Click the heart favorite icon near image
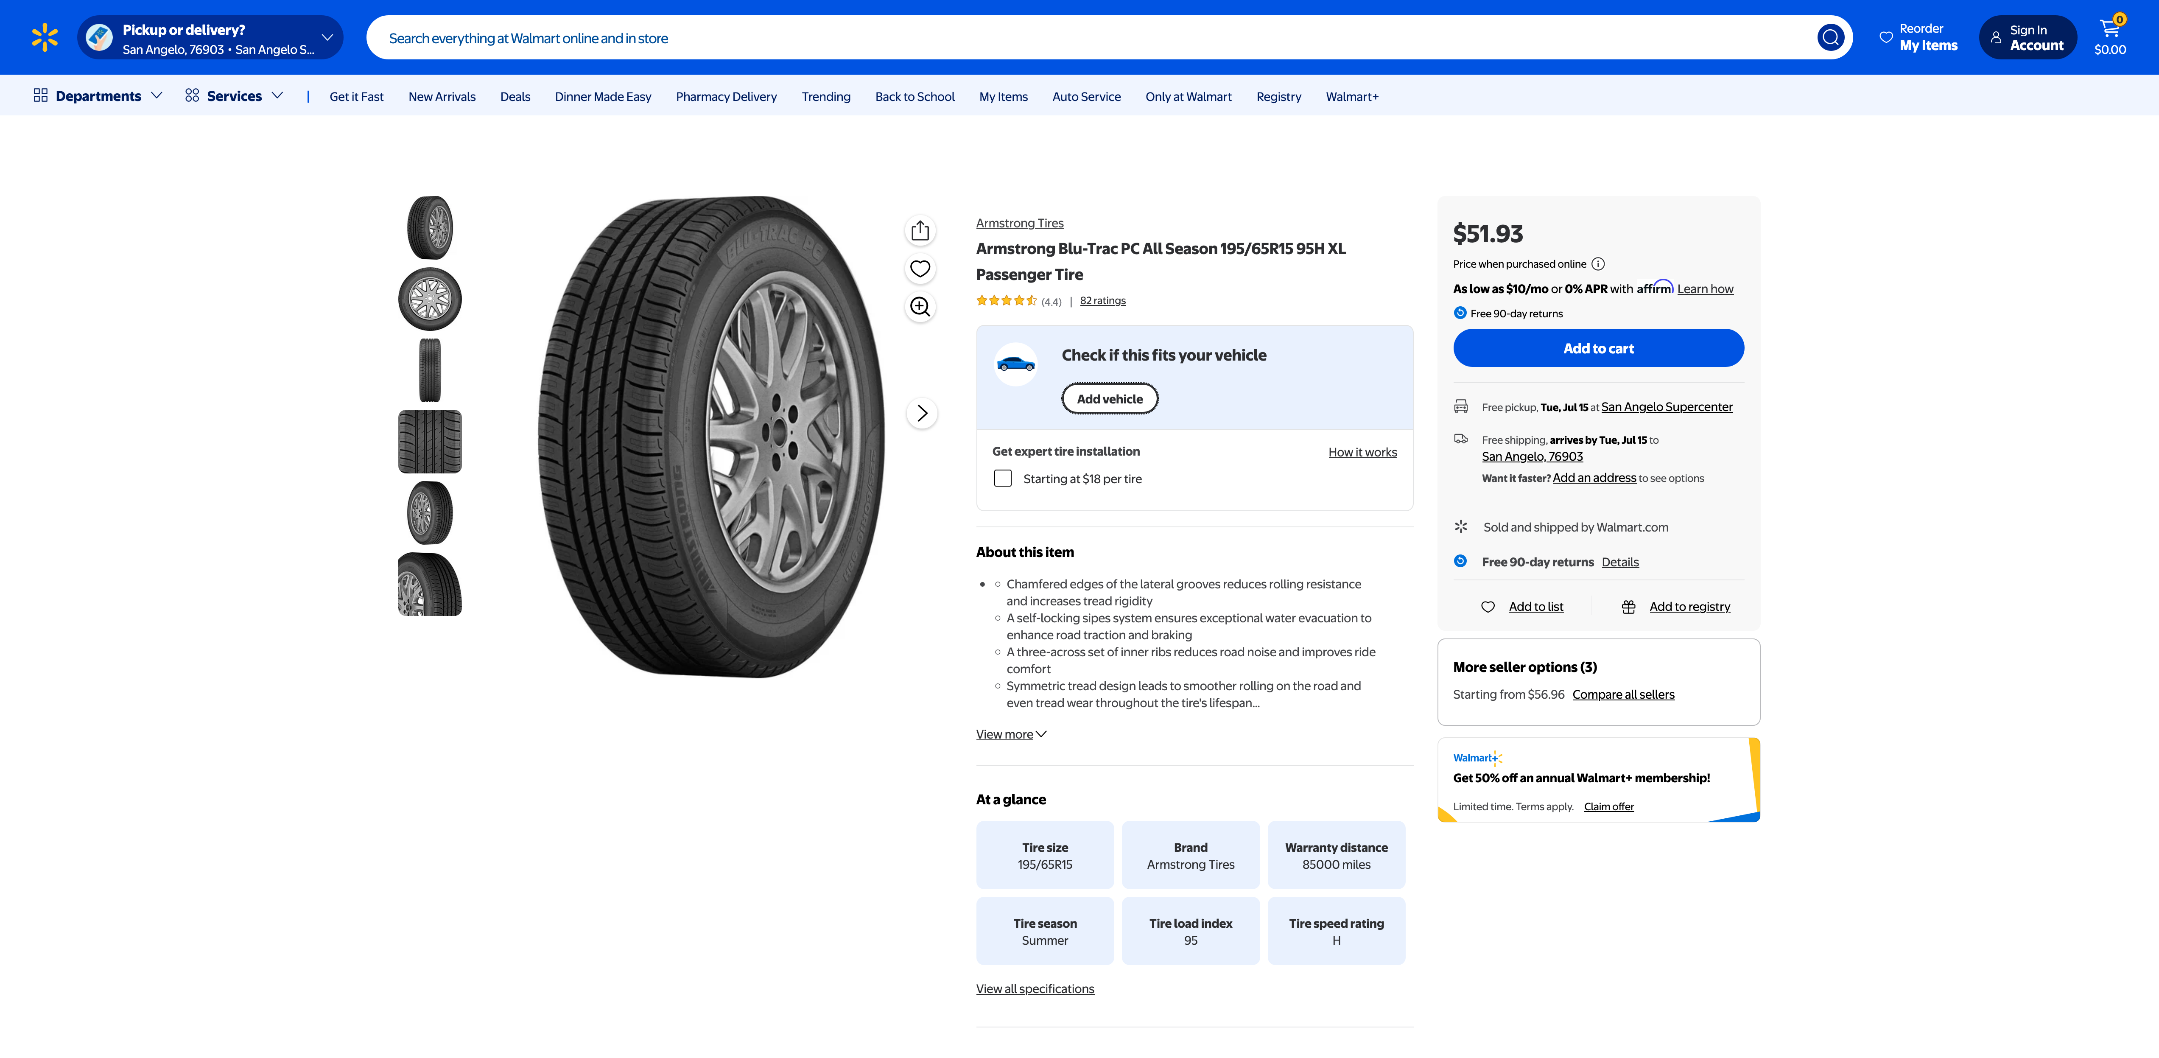 click(920, 269)
